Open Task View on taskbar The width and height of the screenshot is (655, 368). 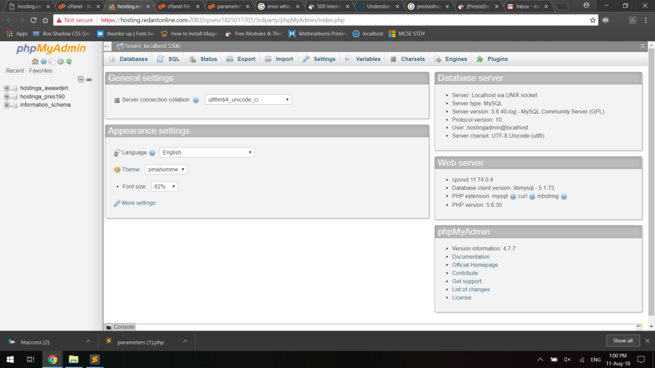click(31, 359)
